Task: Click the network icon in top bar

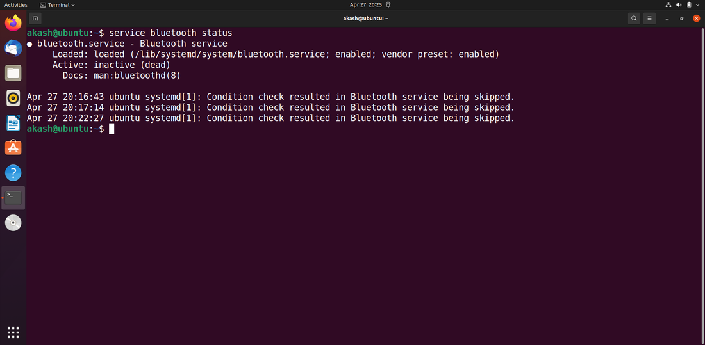Action: [668, 5]
